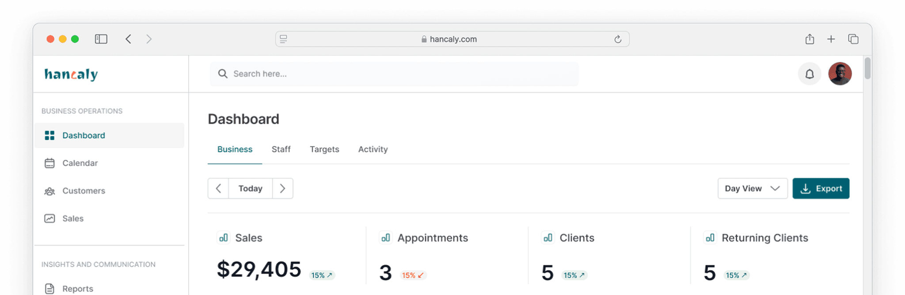
Task: Open the Targets tab
Action: point(324,149)
